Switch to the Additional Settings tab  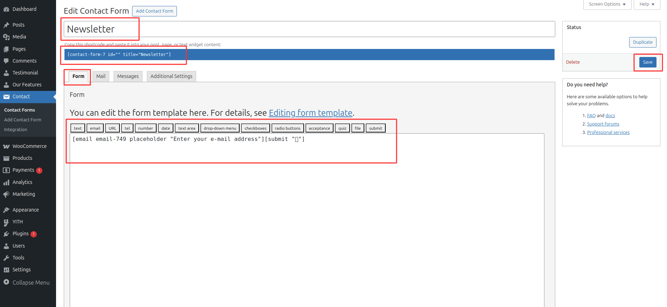pos(171,76)
